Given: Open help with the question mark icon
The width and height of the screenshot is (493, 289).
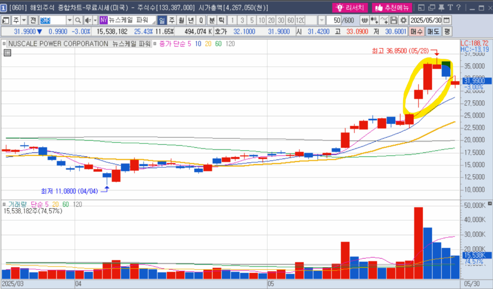Looking at the screenshot, I should pyautogui.click(x=458, y=8).
